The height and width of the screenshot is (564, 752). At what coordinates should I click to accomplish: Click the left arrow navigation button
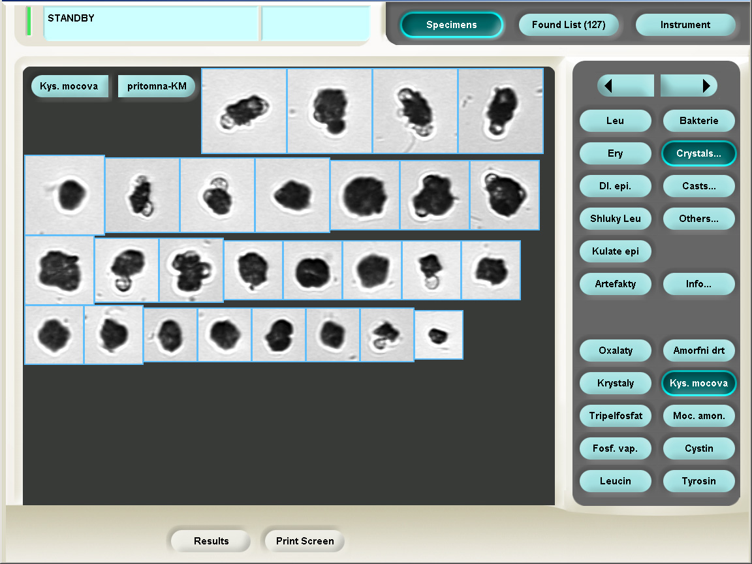(625, 86)
